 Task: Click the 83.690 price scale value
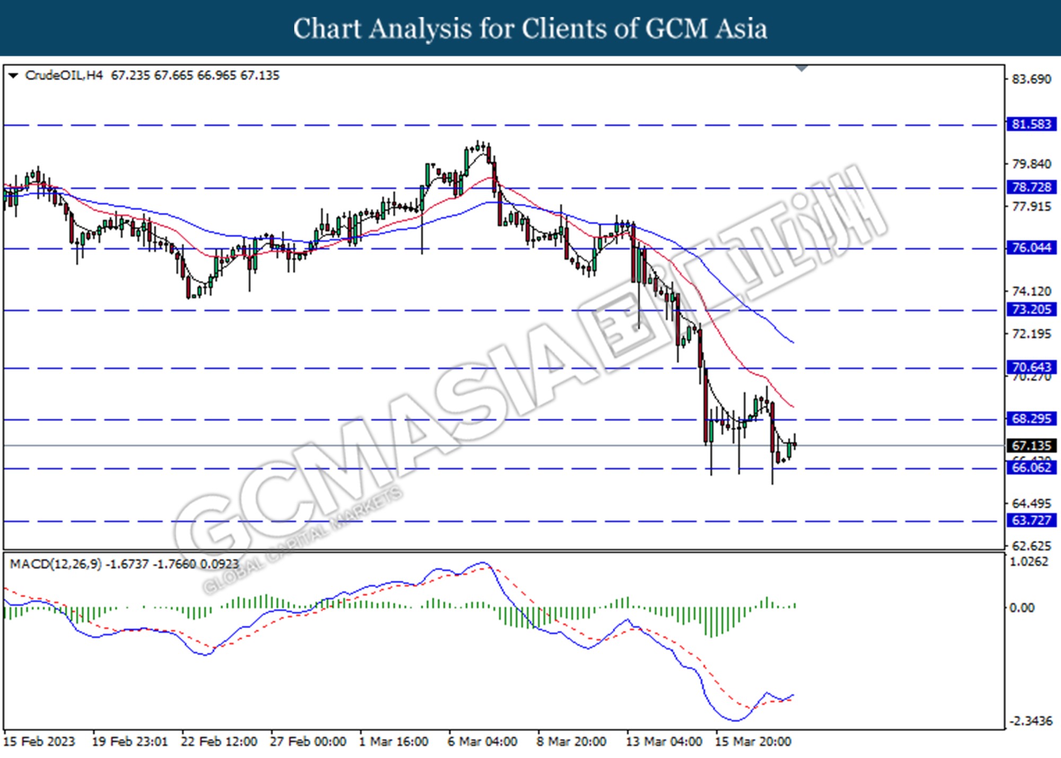[x=1031, y=79]
